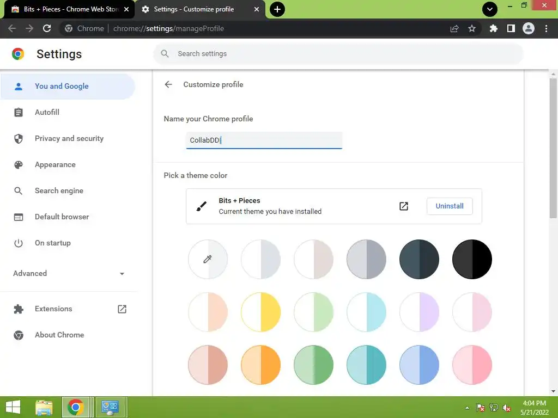Select the lavender theme swatch
558x418 pixels.
[x=419, y=312]
